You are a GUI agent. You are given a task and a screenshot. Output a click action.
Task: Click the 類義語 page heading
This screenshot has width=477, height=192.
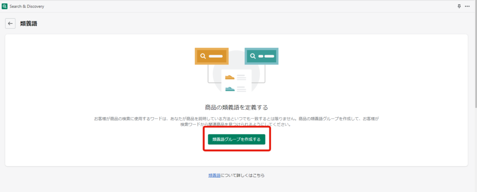pos(28,23)
